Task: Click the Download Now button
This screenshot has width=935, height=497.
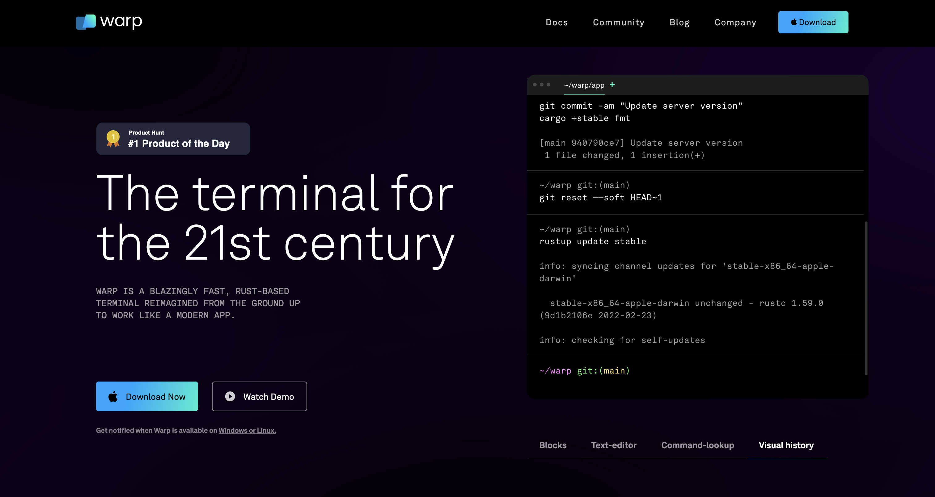Action: coord(147,396)
